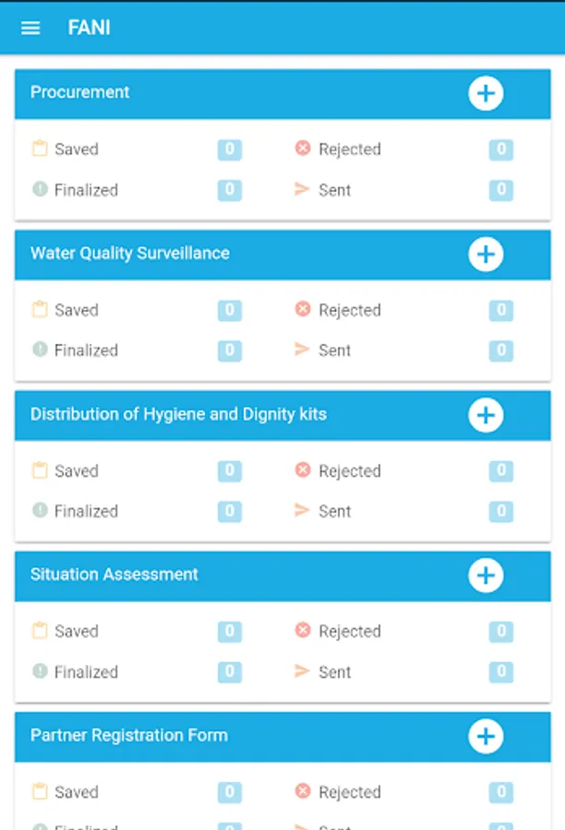Select the Situation Assessment header title
This screenshot has width=565, height=830.
[x=114, y=575]
